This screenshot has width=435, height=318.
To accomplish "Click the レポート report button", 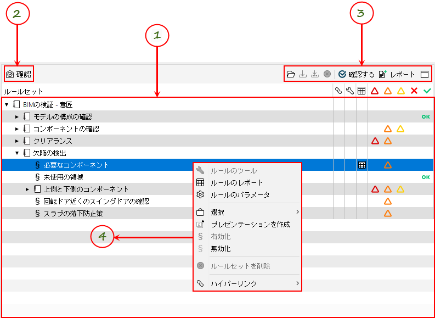I will [x=397, y=74].
